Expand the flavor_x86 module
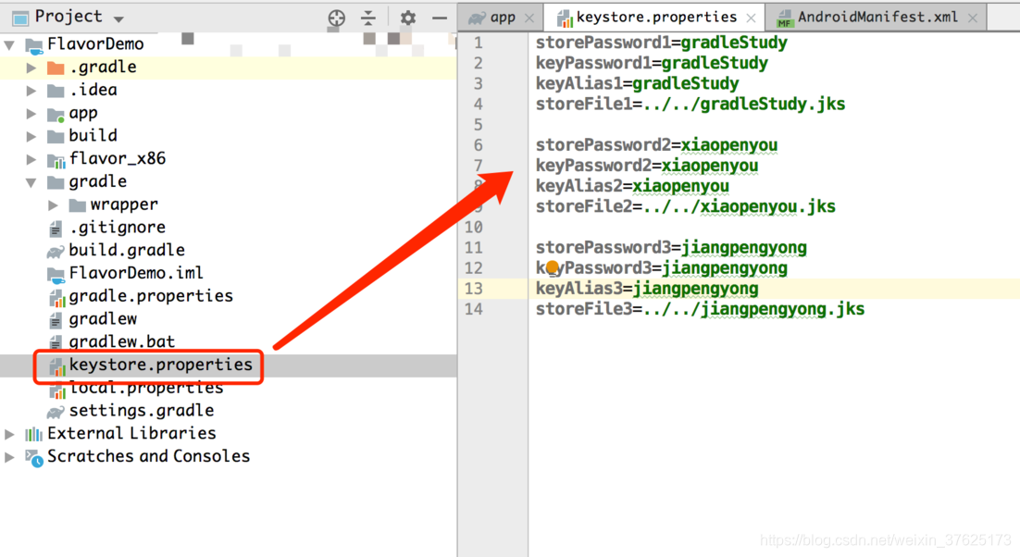This screenshot has height=557, width=1020. pos(31,158)
